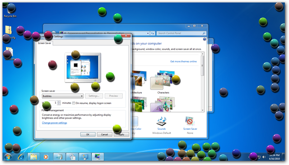Expand the address bar history dropdown arrow
The width and height of the screenshot is (289, 165).
pyautogui.click(x=148, y=33)
